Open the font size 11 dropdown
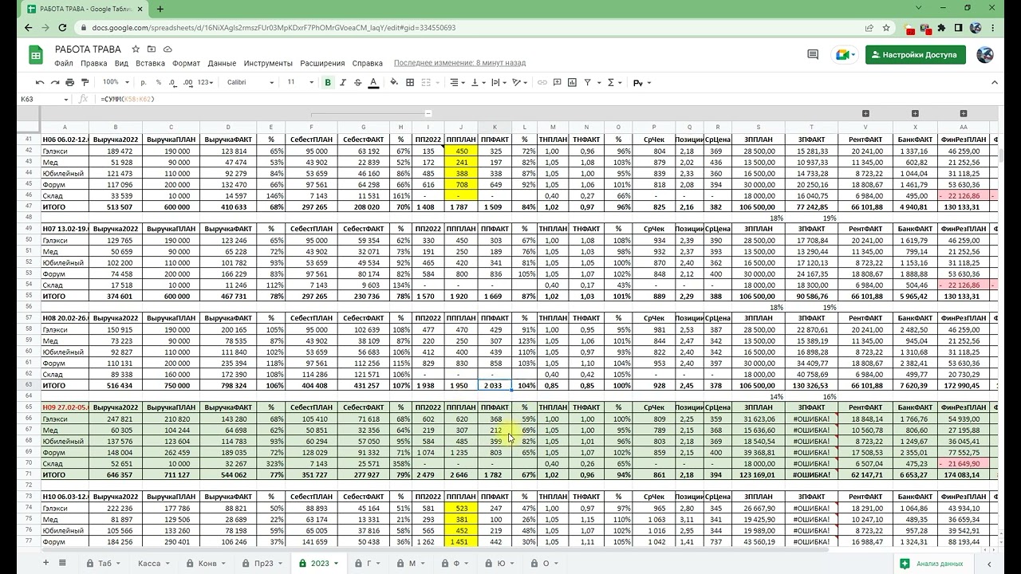 point(299,82)
